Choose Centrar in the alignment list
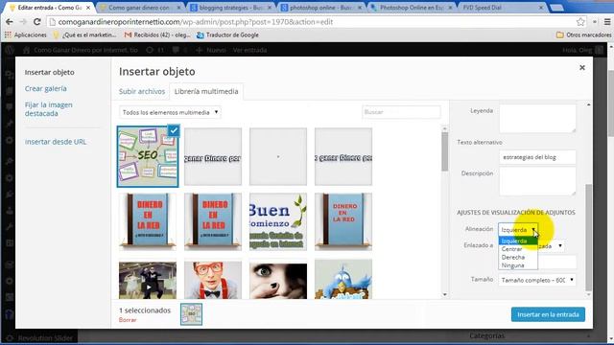The image size is (614, 345). tap(518, 249)
